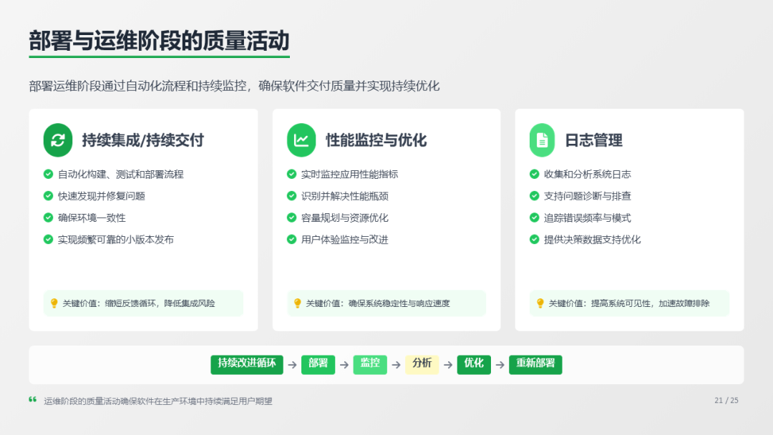Click the lightbulb icon before 缩短反馈循环
Screen dimensions: 773x435
tap(54, 303)
